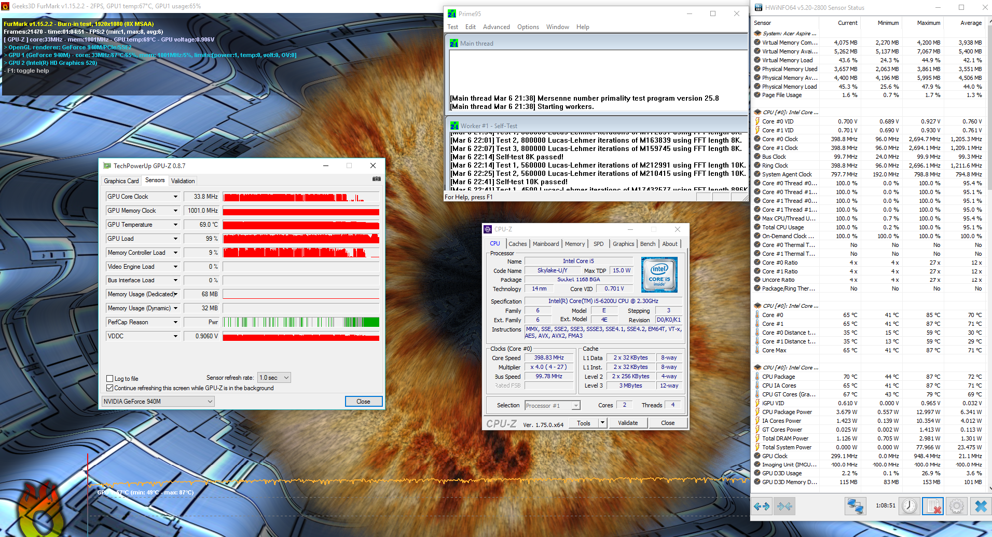The width and height of the screenshot is (992, 537).
Task: Click the GPU Clock sensor icon in HWiNFO
Action: coord(757,456)
